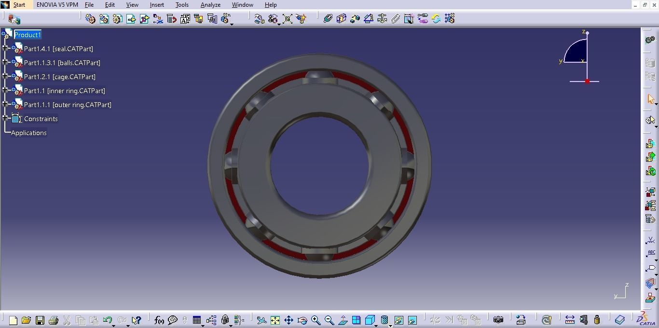Viewport: 659px width, 328px height.
Task: Click the Constraints label in the tree
Action: [41, 119]
